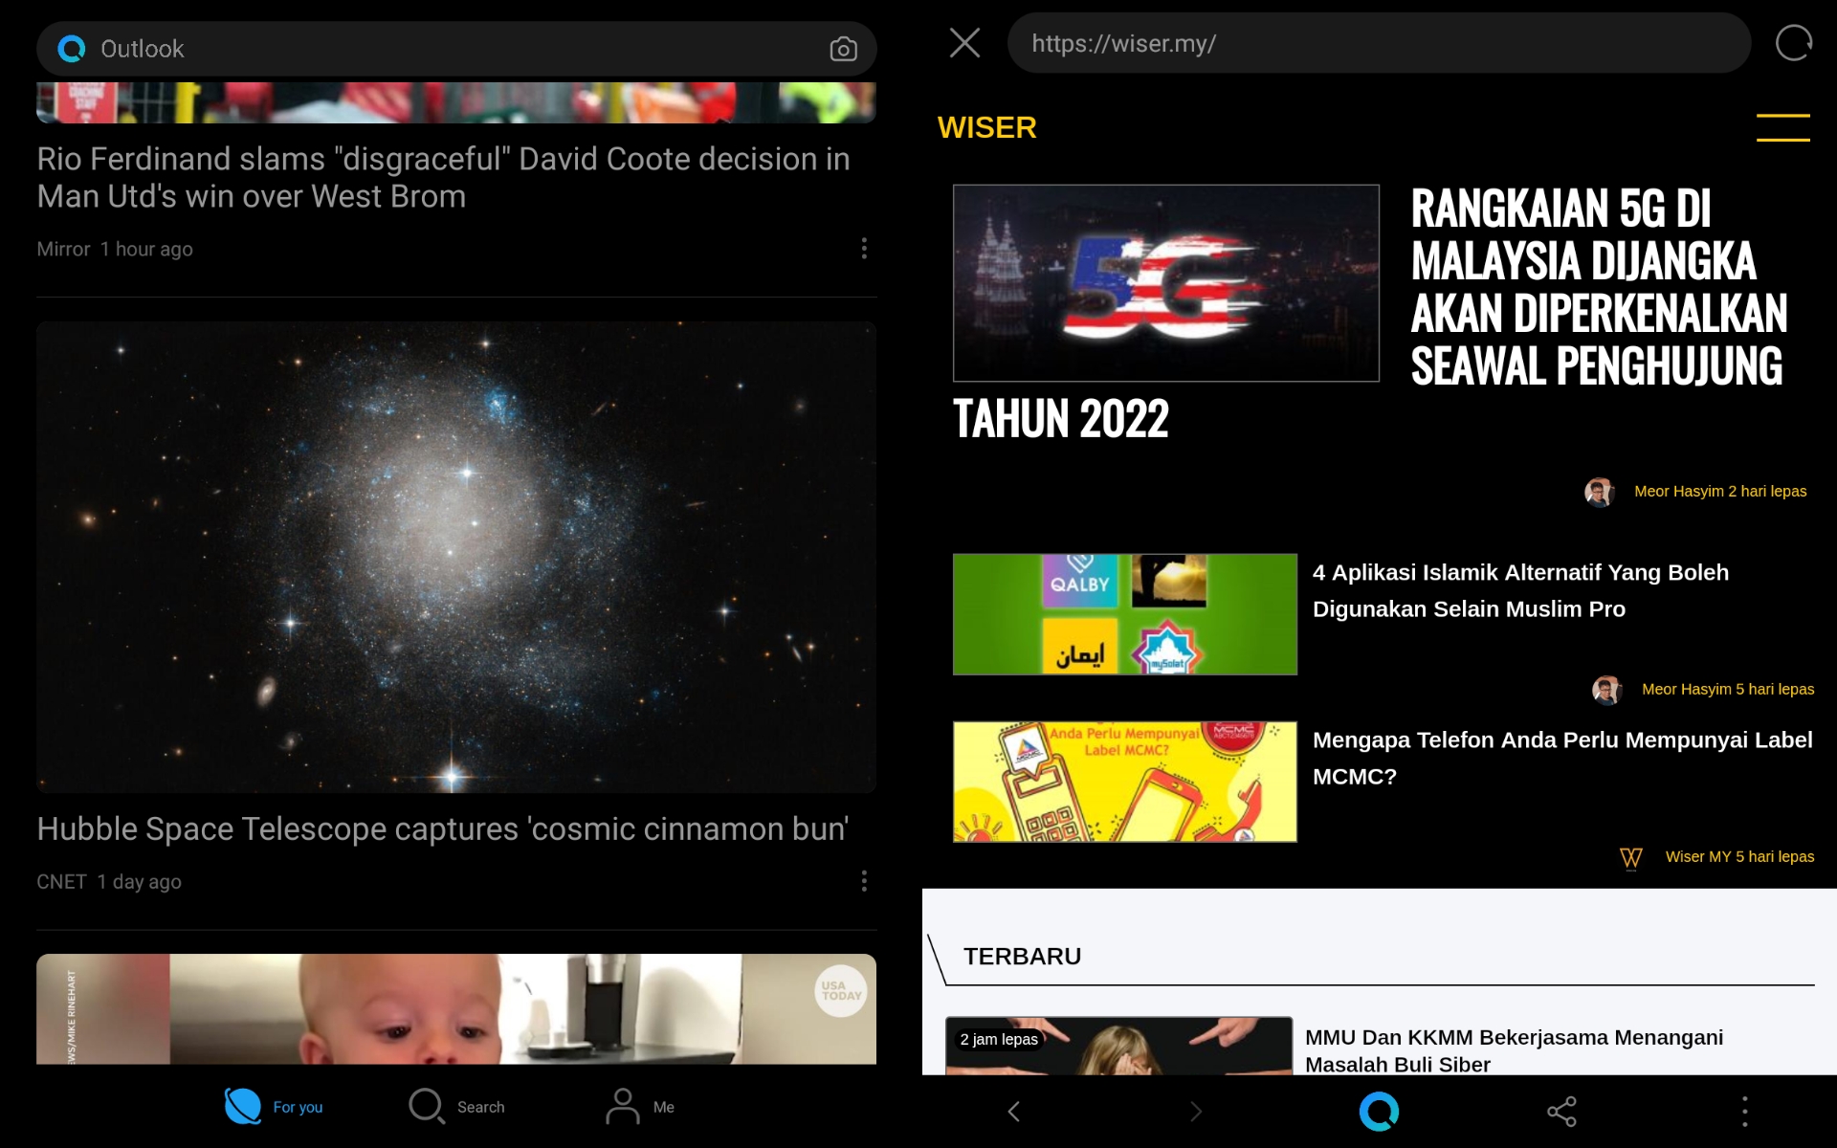Open the browser three-dot overflow menu
The height and width of the screenshot is (1148, 1837).
tap(1744, 1111)
